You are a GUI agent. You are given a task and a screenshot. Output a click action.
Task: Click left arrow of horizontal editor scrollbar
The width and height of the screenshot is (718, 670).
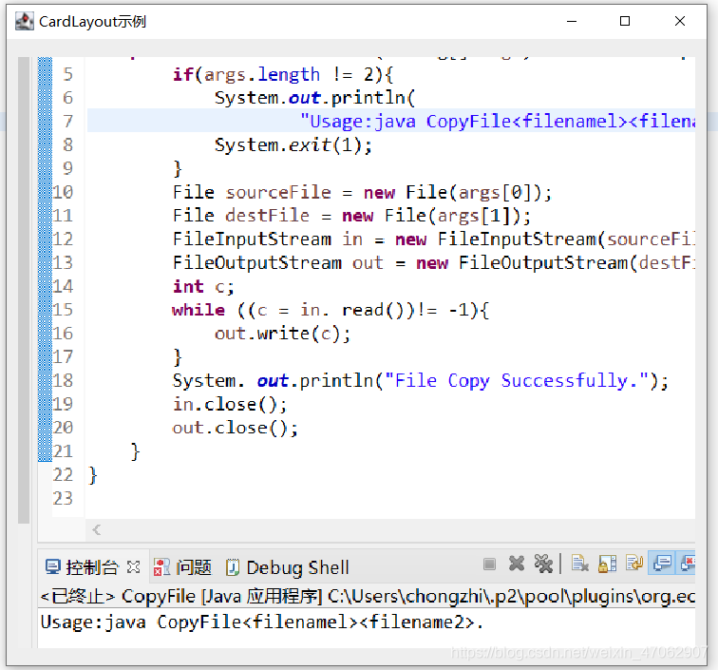click(x=97, y=530)
